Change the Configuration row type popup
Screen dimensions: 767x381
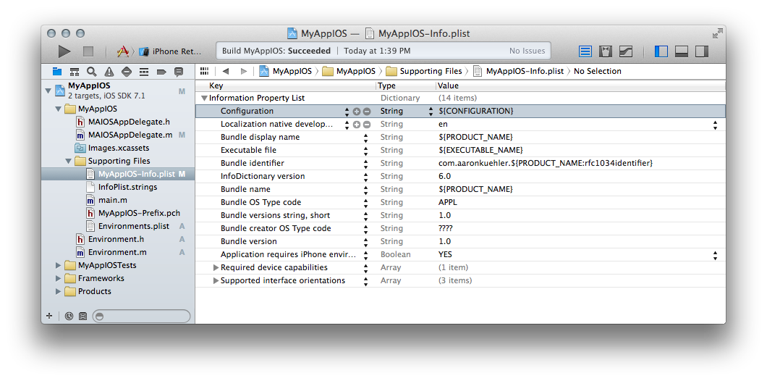tap(431, 111)
